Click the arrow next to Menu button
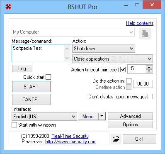Screen dimensions: 165x154 (x=102, y=116)
